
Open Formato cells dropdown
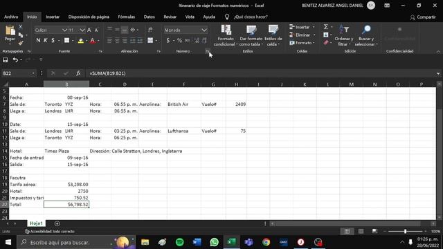pos(302,43)
